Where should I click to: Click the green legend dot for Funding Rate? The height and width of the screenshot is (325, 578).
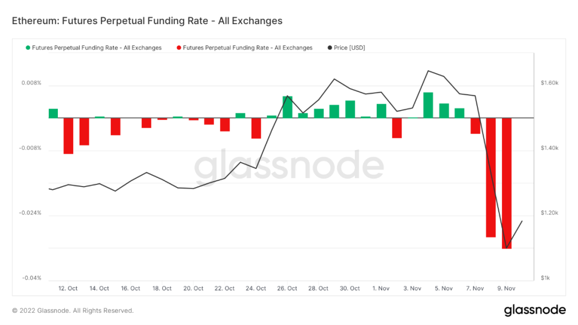pos(28,48)
